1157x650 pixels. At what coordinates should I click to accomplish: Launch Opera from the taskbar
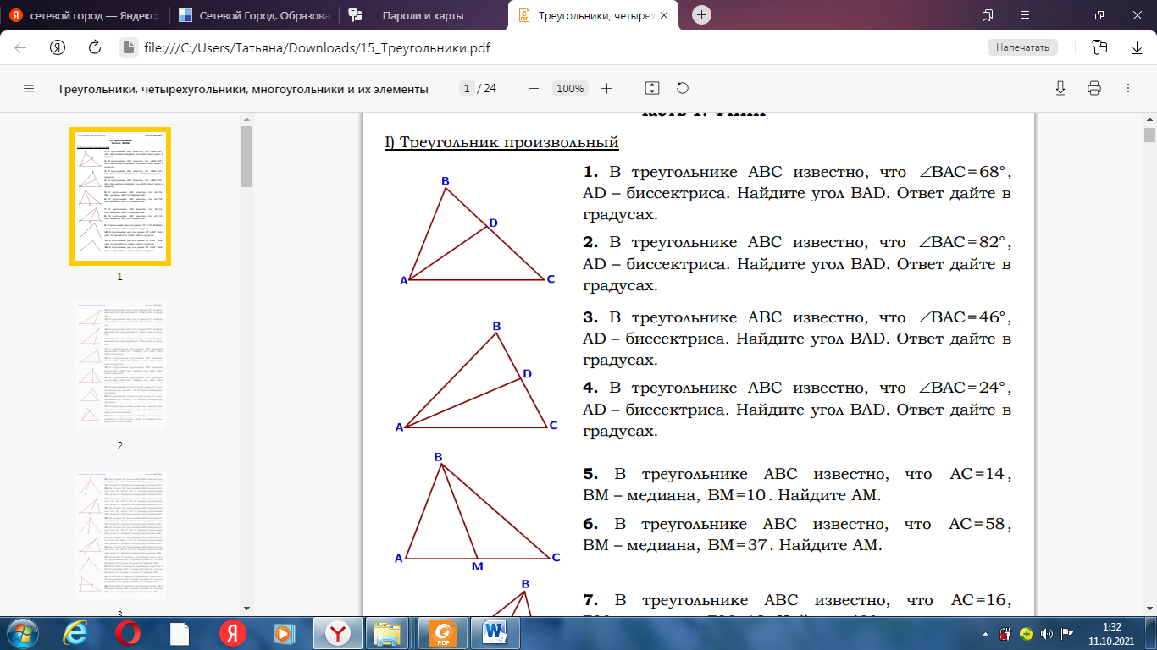pos(129,632)
